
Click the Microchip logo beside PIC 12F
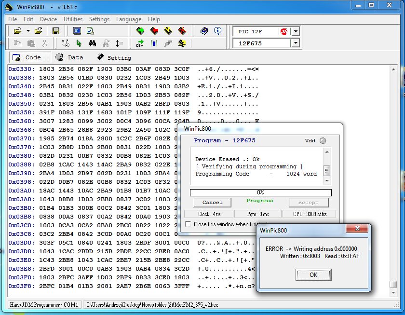pos(284,32)
